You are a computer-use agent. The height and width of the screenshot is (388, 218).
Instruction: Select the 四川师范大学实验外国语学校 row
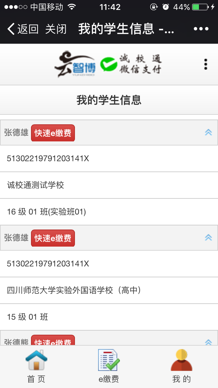109,290
